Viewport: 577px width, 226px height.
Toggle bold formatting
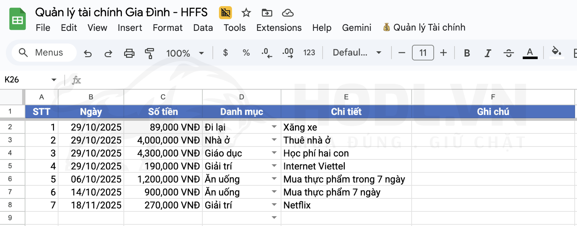(467, 53)
